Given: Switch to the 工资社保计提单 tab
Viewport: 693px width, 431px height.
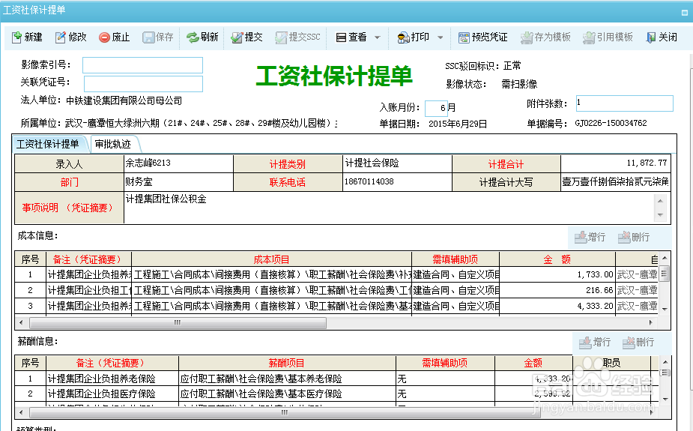Looking at the screenshot, I should [x=48, y=144].
